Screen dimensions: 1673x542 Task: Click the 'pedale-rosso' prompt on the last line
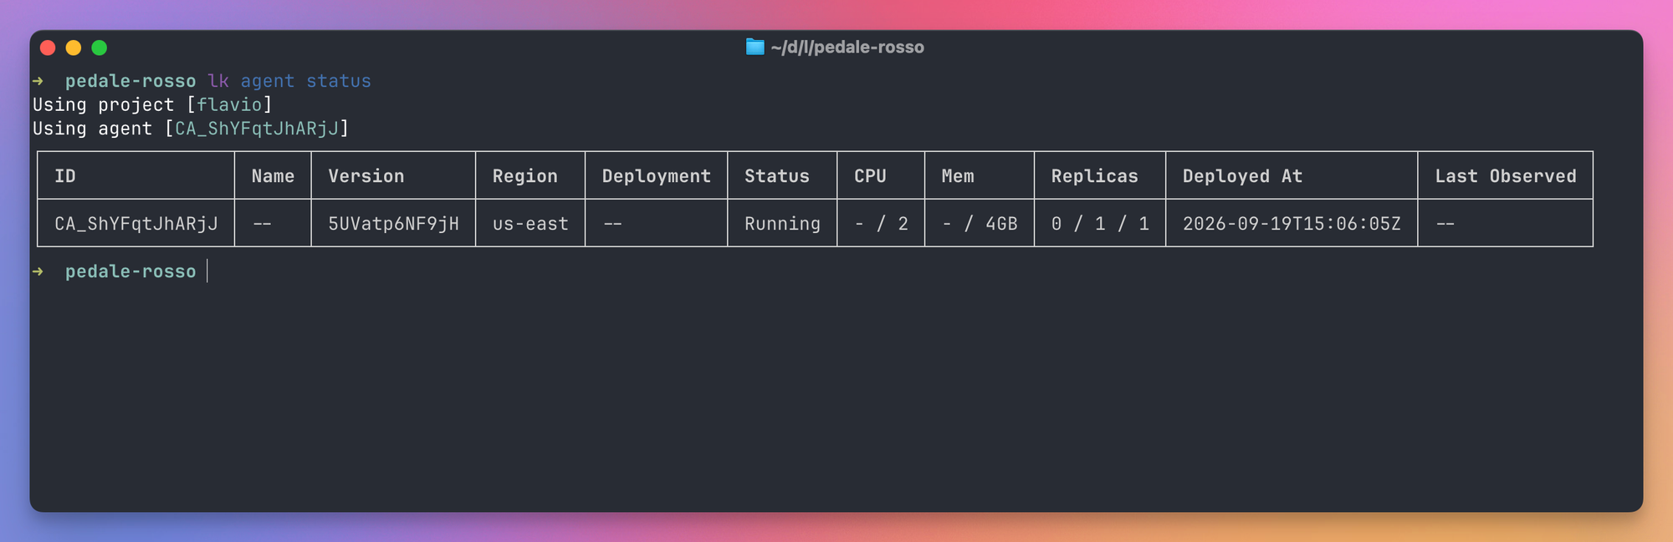point(130,271)
